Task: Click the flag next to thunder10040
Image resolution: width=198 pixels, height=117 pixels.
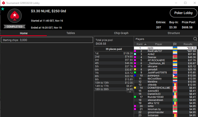Action: tap(175, 97)
